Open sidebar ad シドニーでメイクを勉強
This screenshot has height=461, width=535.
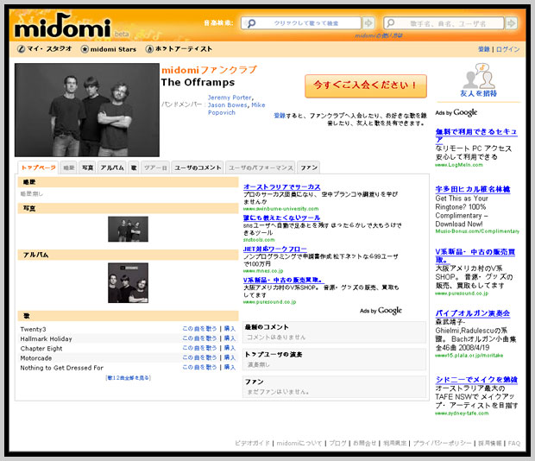click(476, 380)
